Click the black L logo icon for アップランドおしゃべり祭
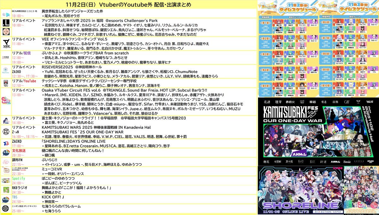The width and height of the screenshot is (379, 215). coord(6,24)
